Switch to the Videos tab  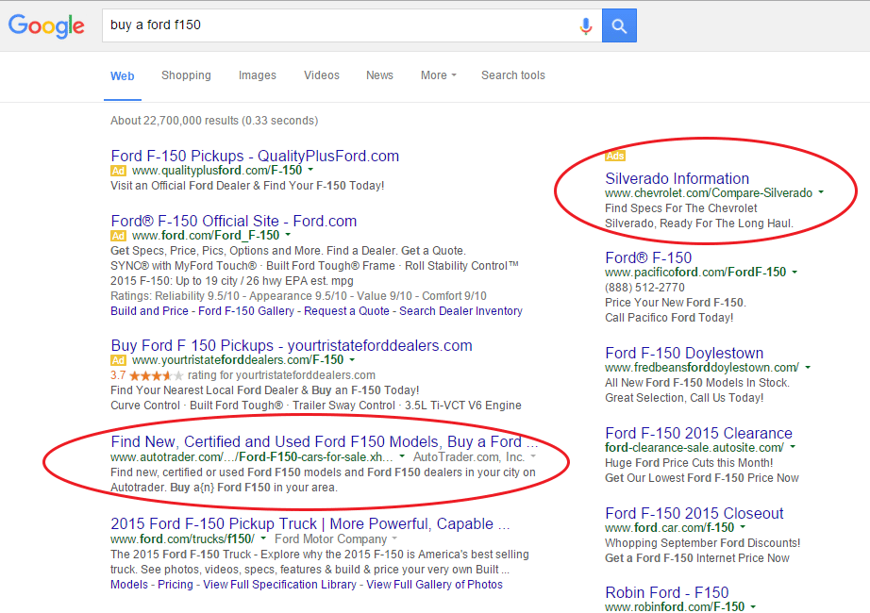point(321,75)
